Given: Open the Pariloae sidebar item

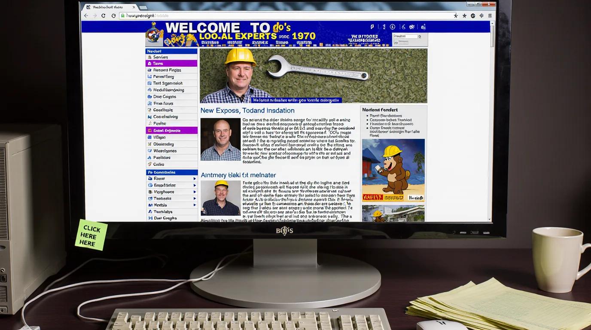Looking at the screenshot, I should click(x=171, y=158).
